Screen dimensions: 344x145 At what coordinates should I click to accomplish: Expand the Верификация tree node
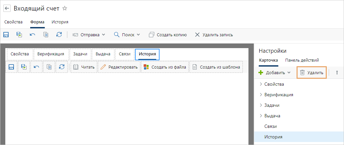(261, 95)
